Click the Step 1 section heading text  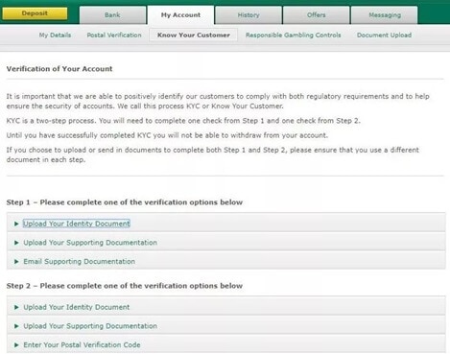[x=125, y=202]
